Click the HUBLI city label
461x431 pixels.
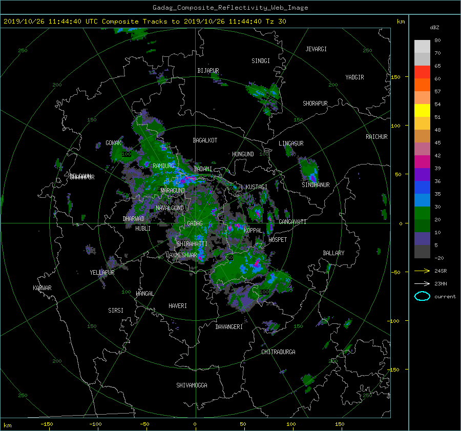143,228
